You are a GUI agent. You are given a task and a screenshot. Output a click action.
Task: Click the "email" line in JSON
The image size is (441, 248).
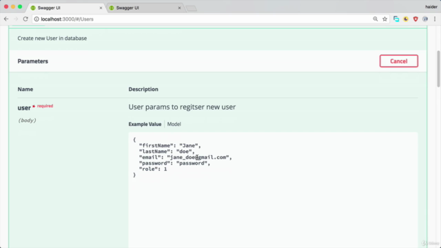pos(185,157)
